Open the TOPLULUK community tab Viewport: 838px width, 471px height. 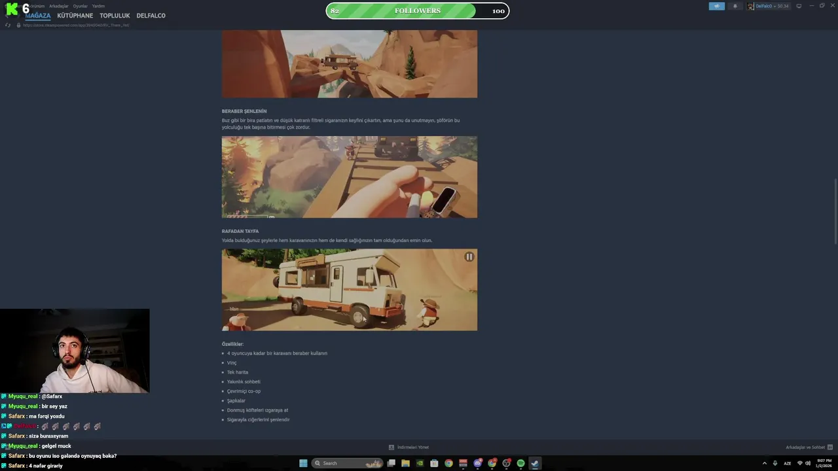[x=115, y=16]
